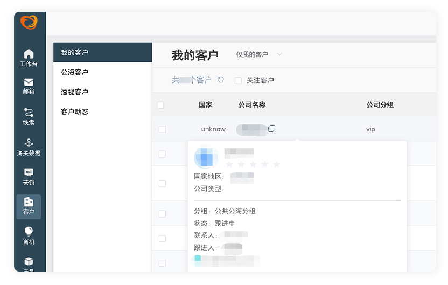
Task: Click the vip group cell
Action: coord(370,129)
